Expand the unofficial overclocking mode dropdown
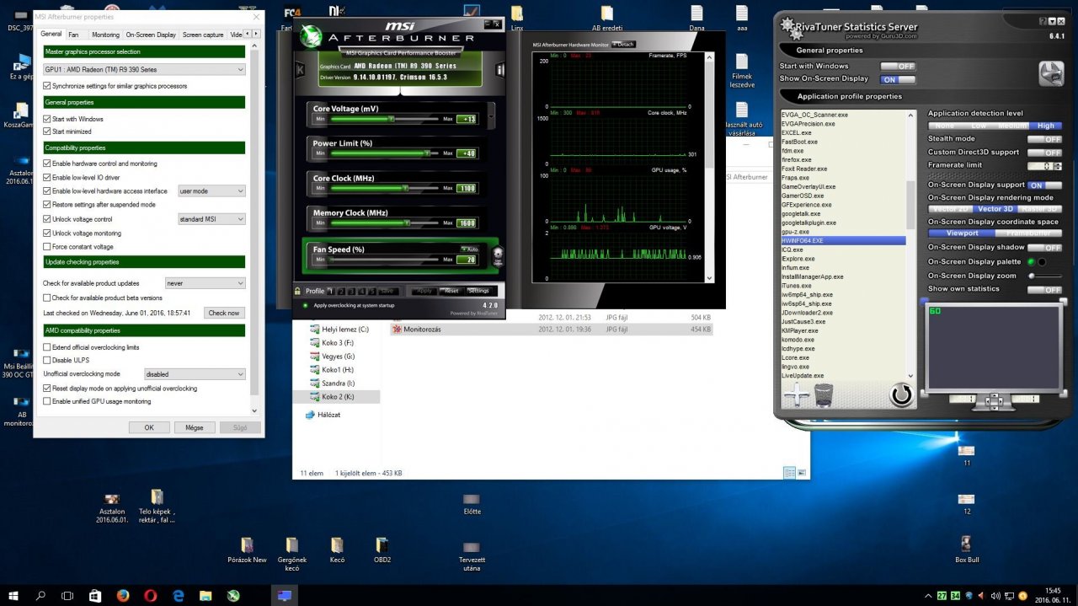Image resolution: width=1078 pixels, height=606 pixels. tap(194, 373)
